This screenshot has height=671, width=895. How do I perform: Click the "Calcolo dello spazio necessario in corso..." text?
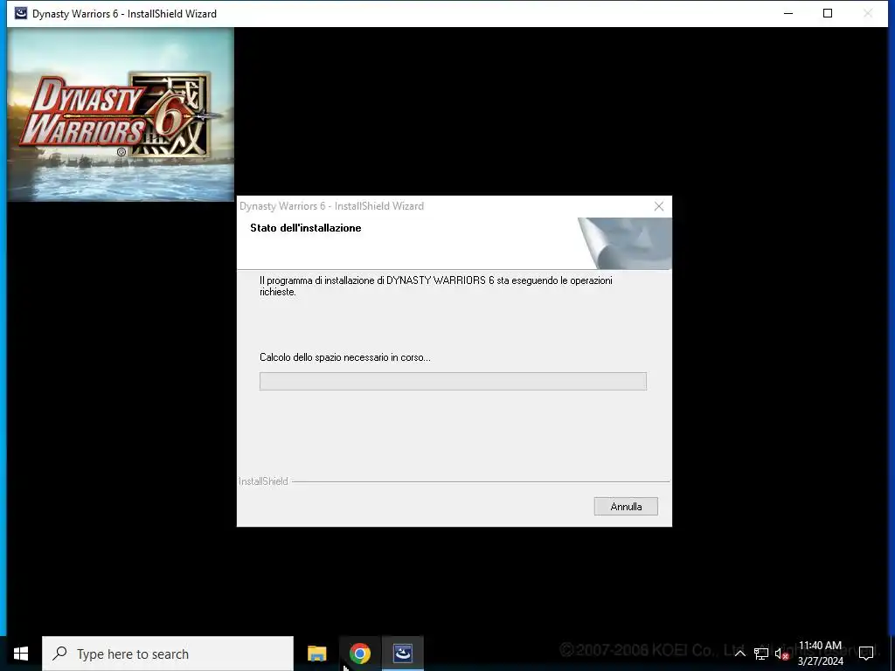point(344,357)
